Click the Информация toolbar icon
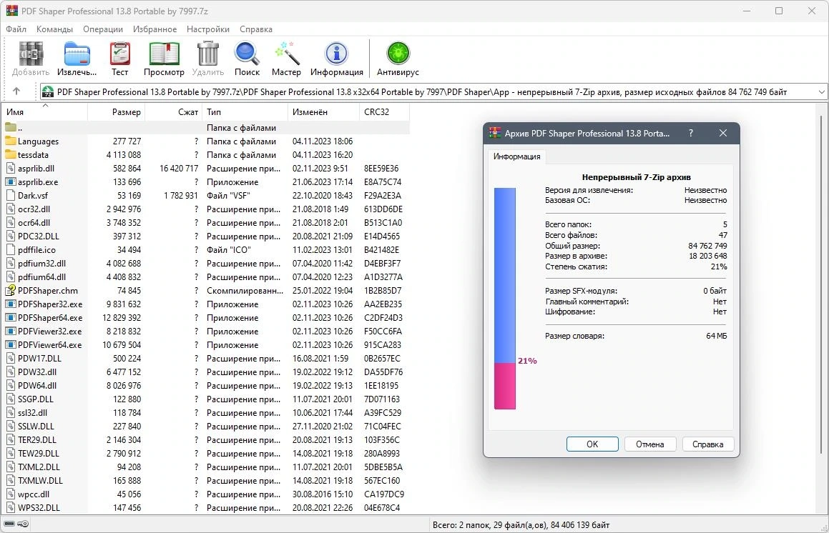 [x=337, y=54]
